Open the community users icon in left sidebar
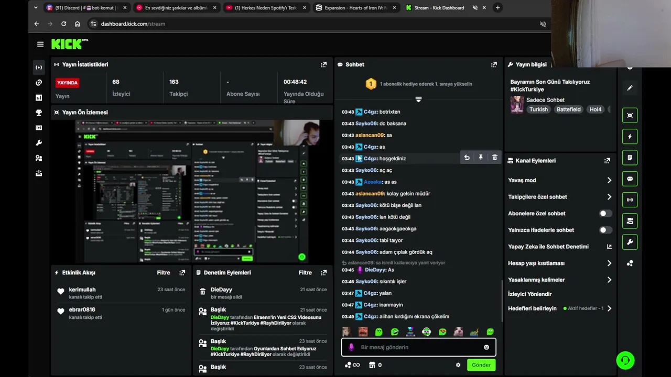Image resolution: width=671 pixels, height=377 pixels. [39, 158]
